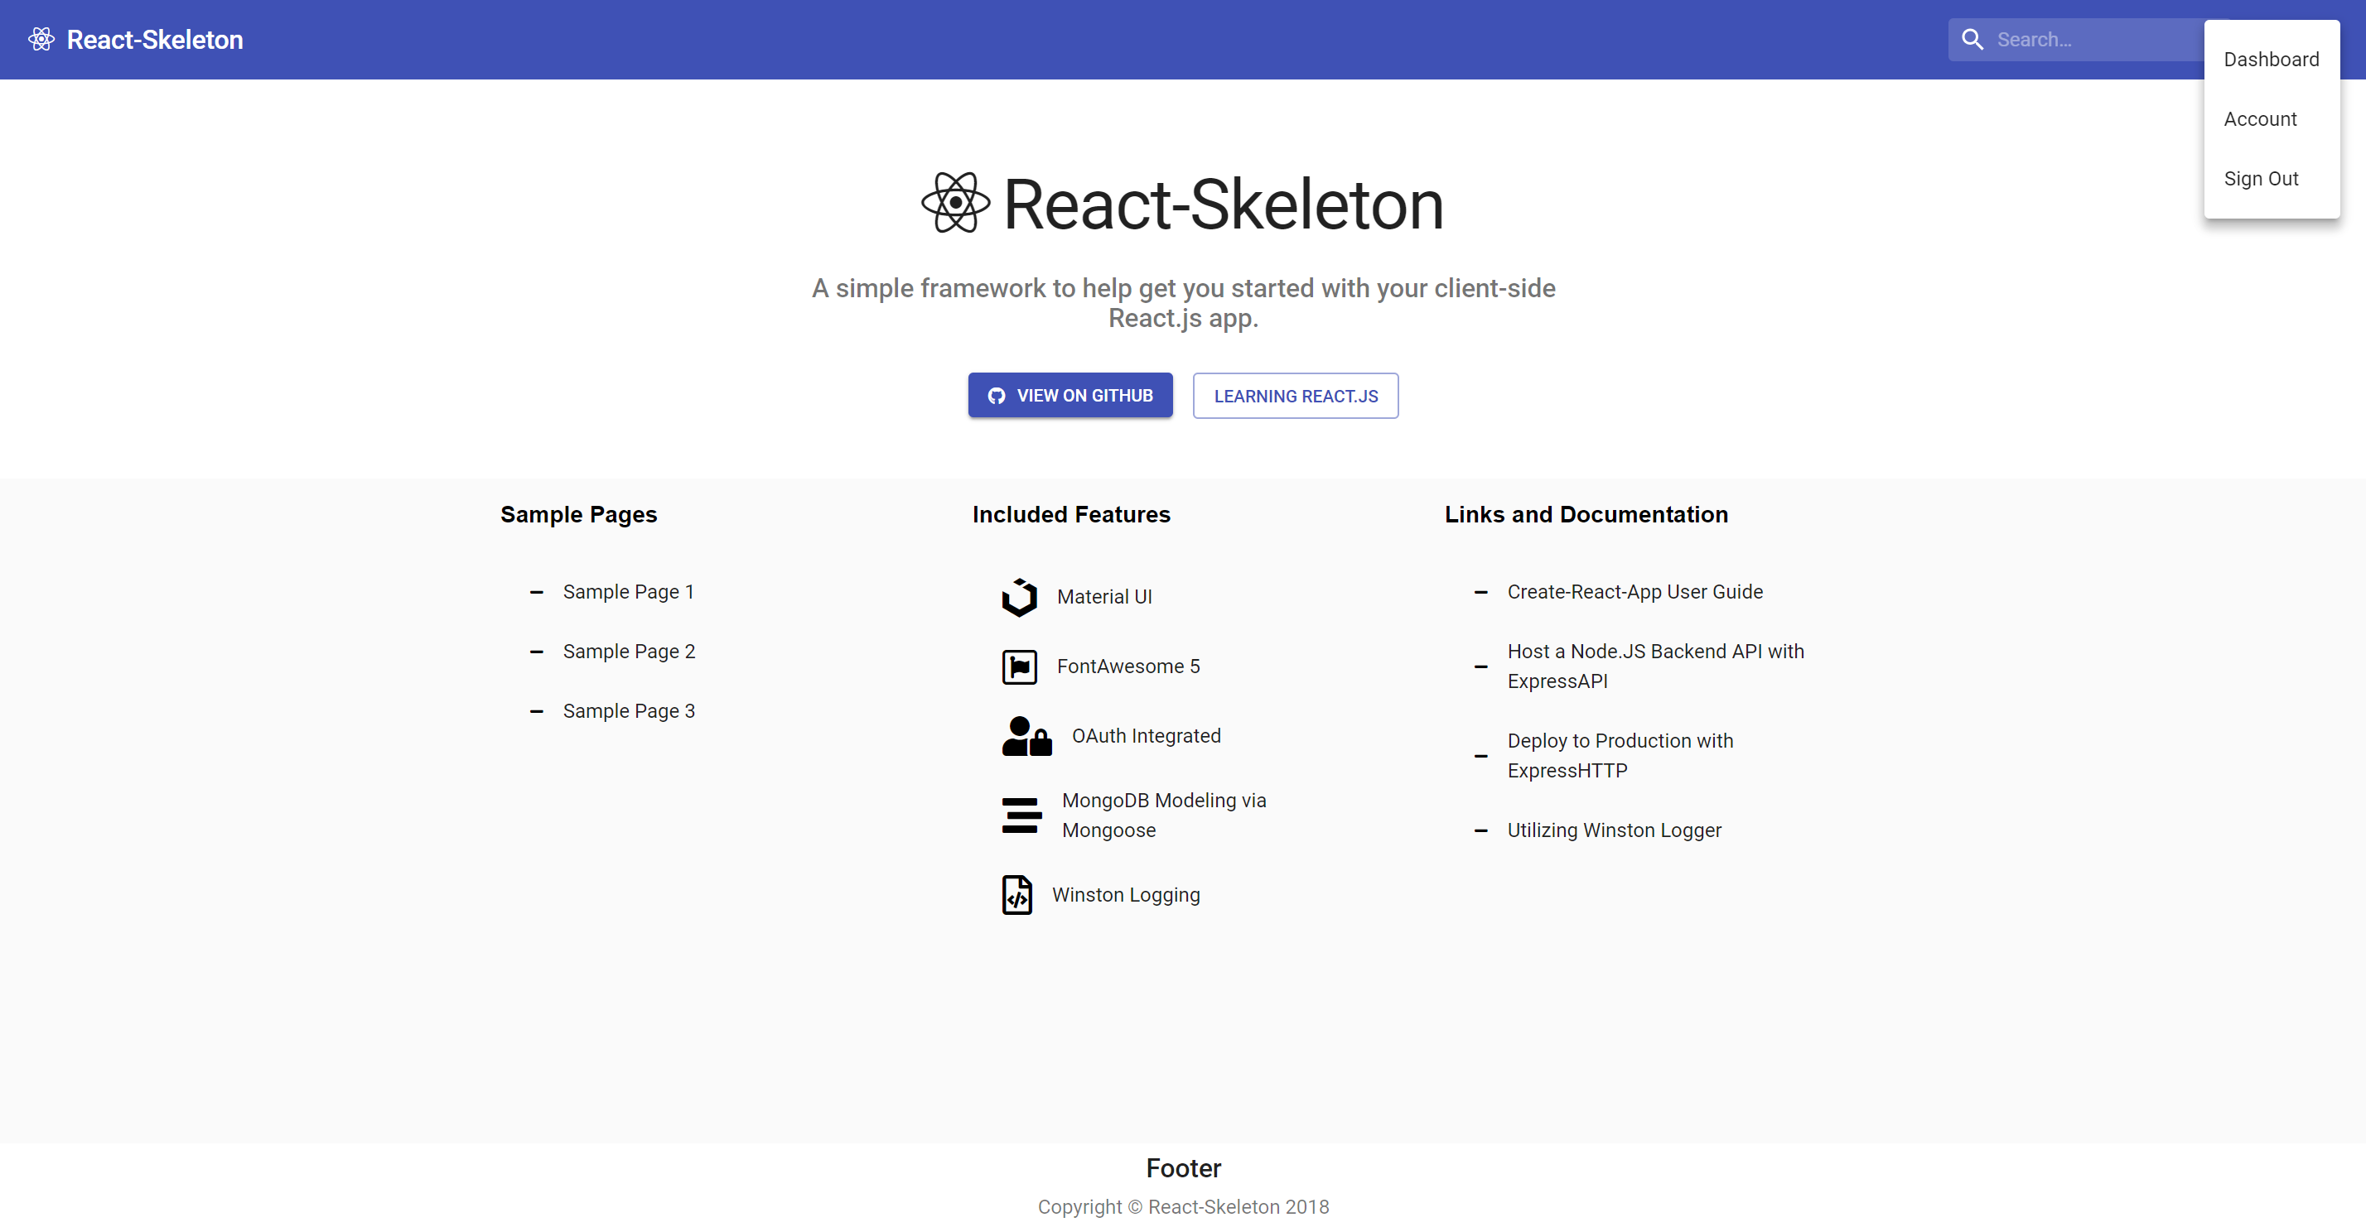Click the Winston Logging code file icon
Image resolution: width=2366 pixels, height=1227 pixels.
[1016, 895]
